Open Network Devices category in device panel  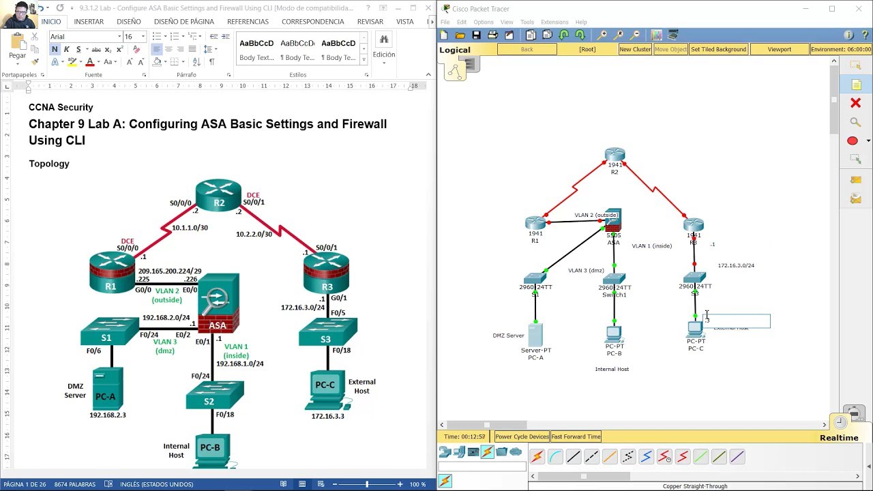pyautogui.click(x=445, y=451)
